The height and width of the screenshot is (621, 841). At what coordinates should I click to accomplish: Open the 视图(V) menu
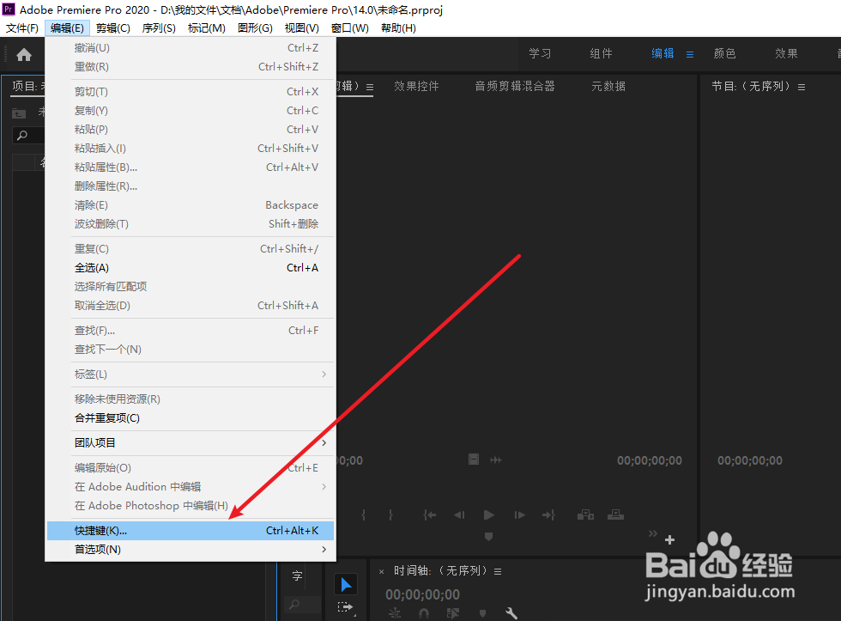click(301, 27)
